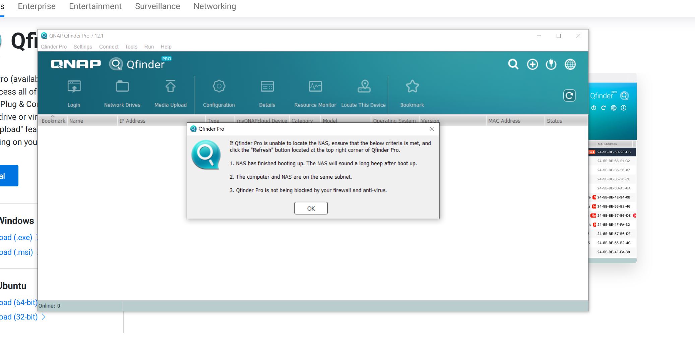695x349 pixels.
Task: Maximize the QNAP Qfinder Pro window
Action: pos(559,36)
